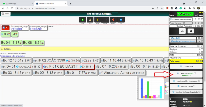Close the WhatsApp browser tab
The width and height of the screenshot is (206, 107).
[x=32, y=4]
